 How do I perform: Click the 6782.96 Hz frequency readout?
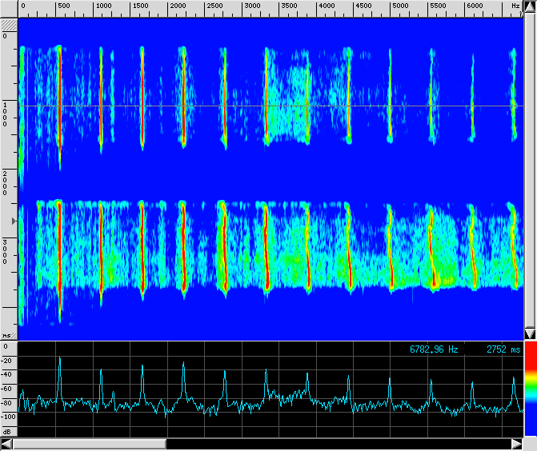pyautogui.click(x=434, y=349)
